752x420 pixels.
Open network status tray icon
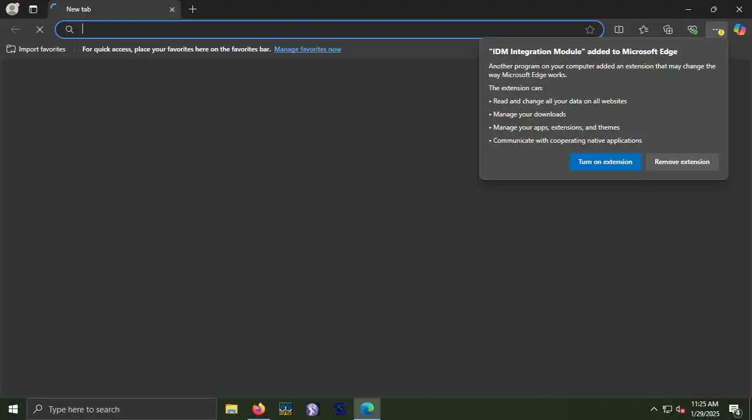(x=667, y=409)
